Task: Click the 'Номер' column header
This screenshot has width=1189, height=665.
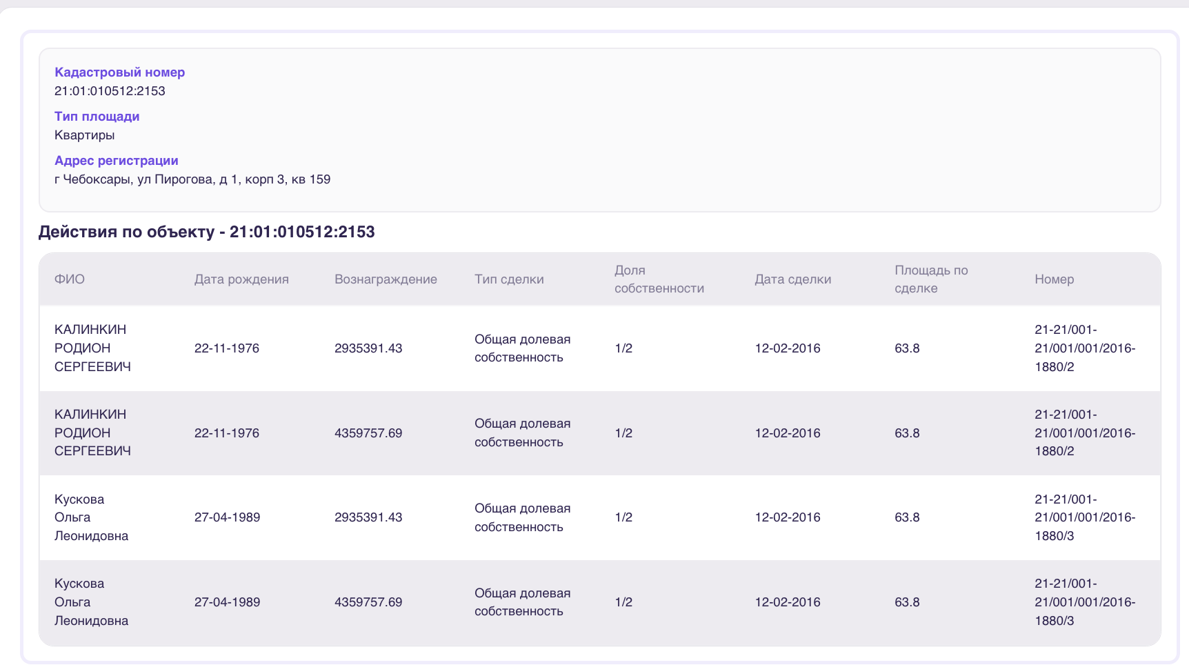Action: pyautogui.click(x=1054, y=279)
